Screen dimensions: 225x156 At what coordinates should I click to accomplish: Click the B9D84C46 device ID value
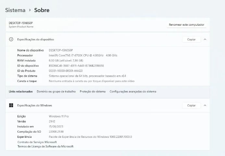(76, 66)
